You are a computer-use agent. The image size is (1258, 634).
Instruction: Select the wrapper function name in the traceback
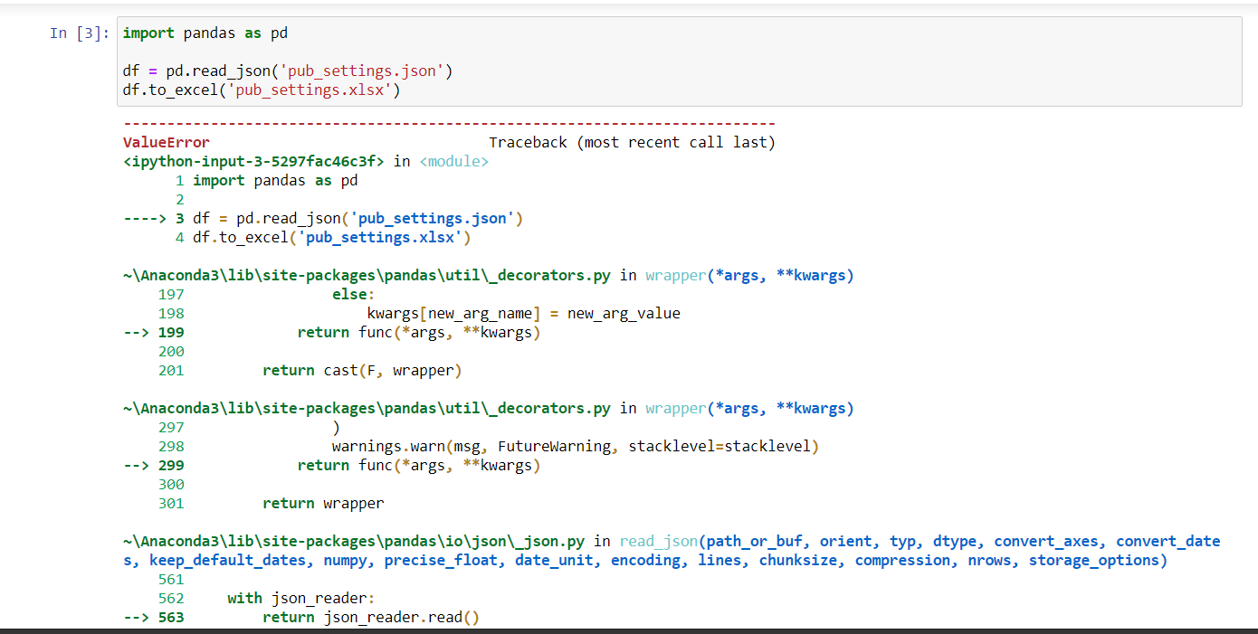click(x=674, y=275)
